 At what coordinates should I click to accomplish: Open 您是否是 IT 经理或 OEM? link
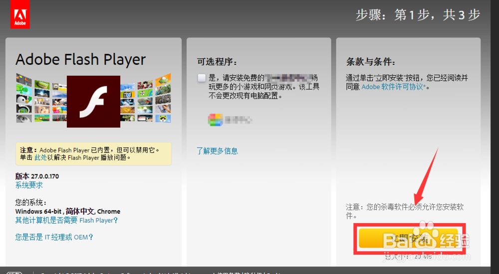[x=54, y=237]
